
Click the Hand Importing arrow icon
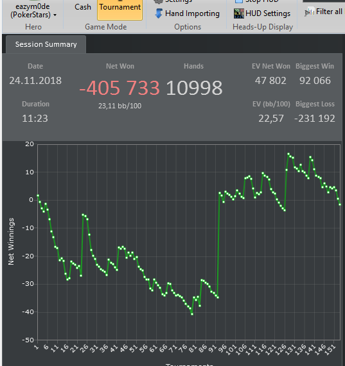(159, 13)
